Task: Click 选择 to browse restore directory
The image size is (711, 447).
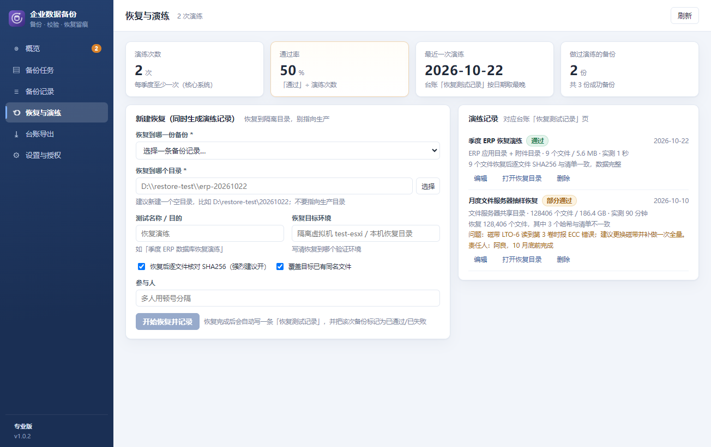Action: tap(428, 186)
